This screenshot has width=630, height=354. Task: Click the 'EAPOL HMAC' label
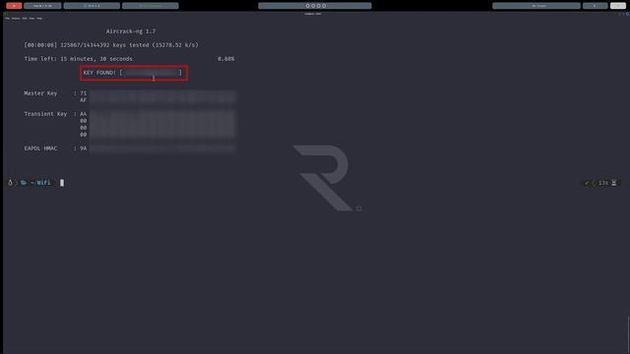[x=40, y=148]
